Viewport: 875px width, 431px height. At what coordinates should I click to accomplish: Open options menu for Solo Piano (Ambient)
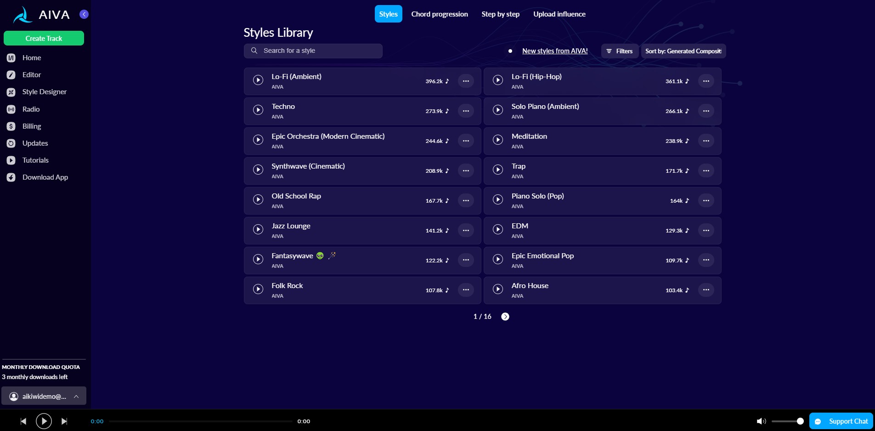[x=706, y=111]
